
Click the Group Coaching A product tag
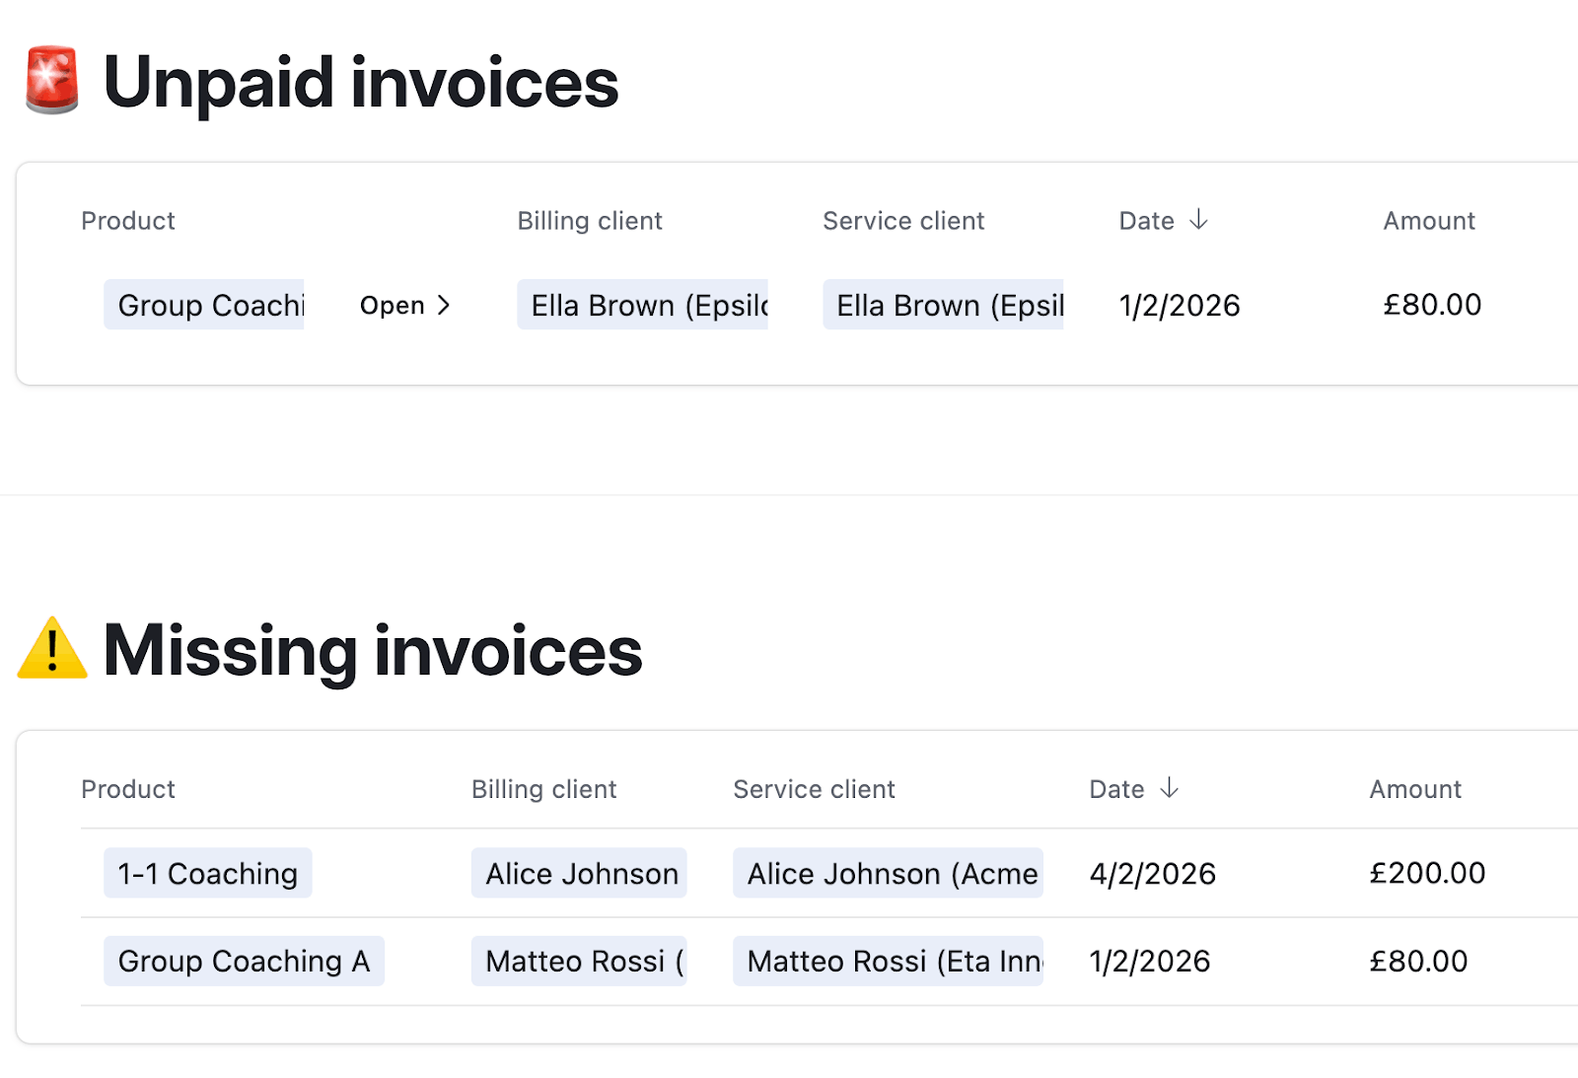tap(244, 961)
